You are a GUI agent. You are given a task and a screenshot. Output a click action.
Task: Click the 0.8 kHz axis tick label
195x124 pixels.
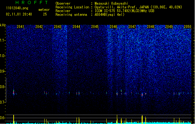tap(2, 87)
